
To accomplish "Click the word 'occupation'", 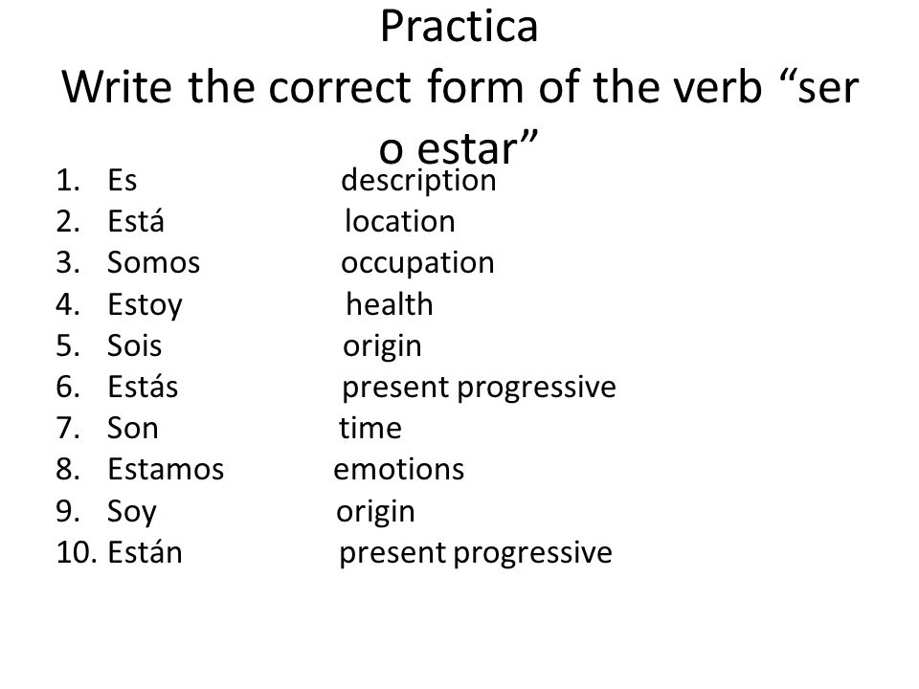I will click(418, 264).
